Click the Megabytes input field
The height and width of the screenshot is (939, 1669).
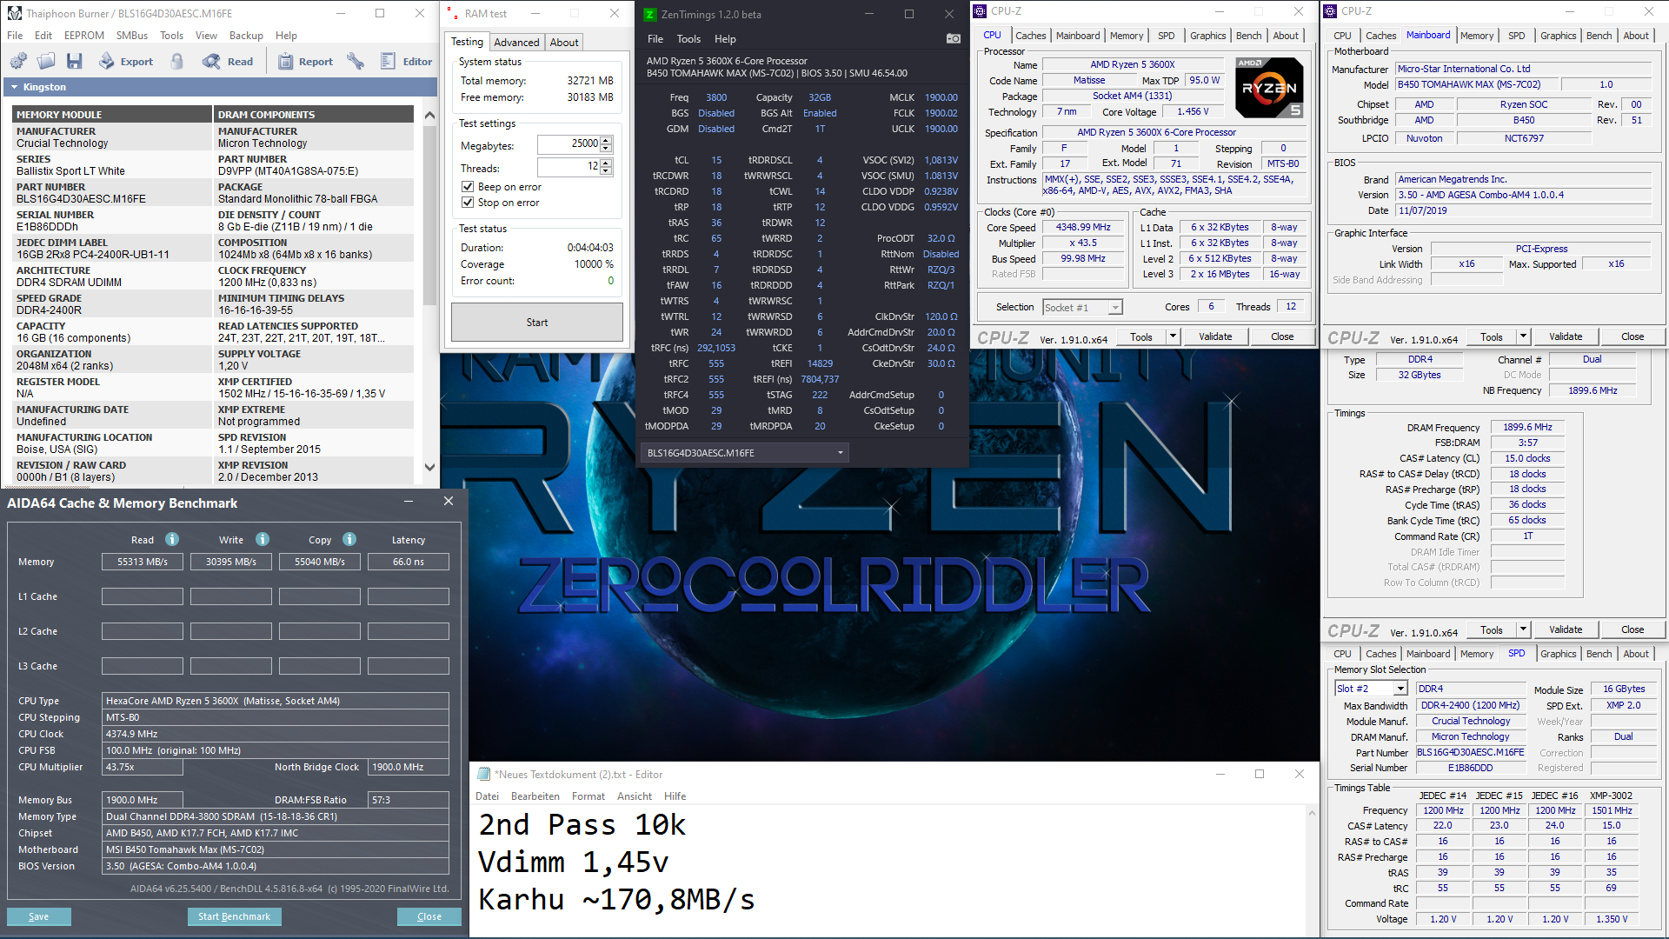click(568, 144)
